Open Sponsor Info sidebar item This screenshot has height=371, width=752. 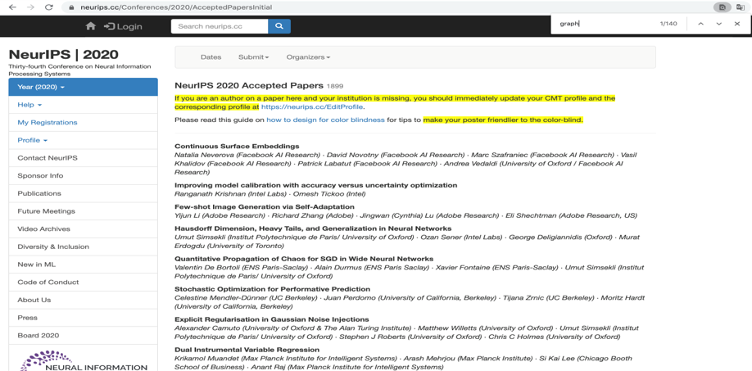coord(83,175)
